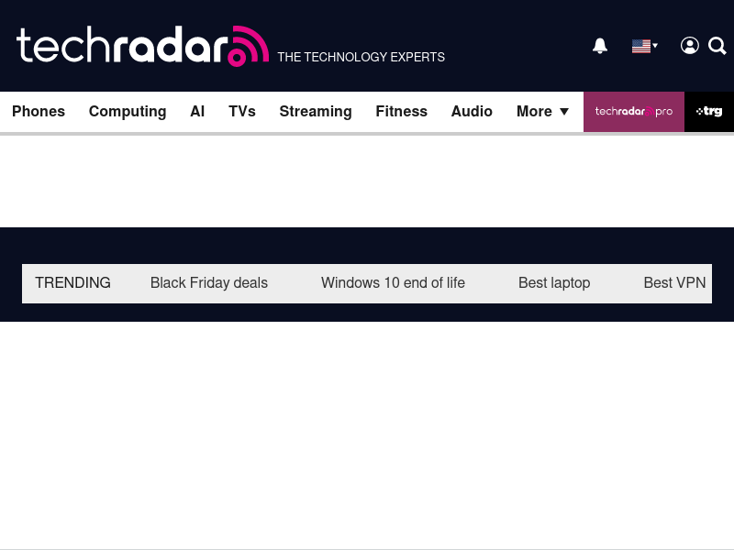Open the TechRadar Pro logo link
Screen dimensions: 734x550
pyautogui.click(x=633, y=112)
